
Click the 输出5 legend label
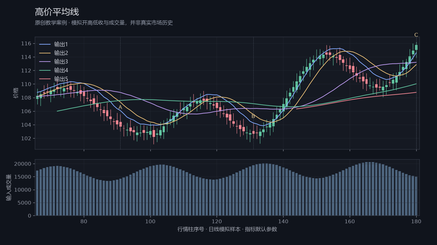pyautogui.click(x=61, y=79)
